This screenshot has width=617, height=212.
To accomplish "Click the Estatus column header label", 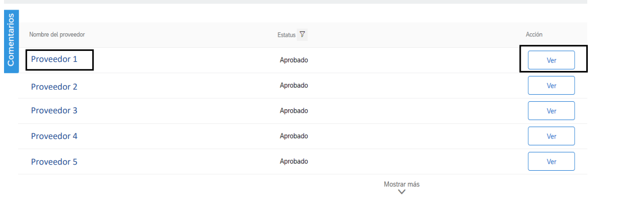I will click(287, 35).
